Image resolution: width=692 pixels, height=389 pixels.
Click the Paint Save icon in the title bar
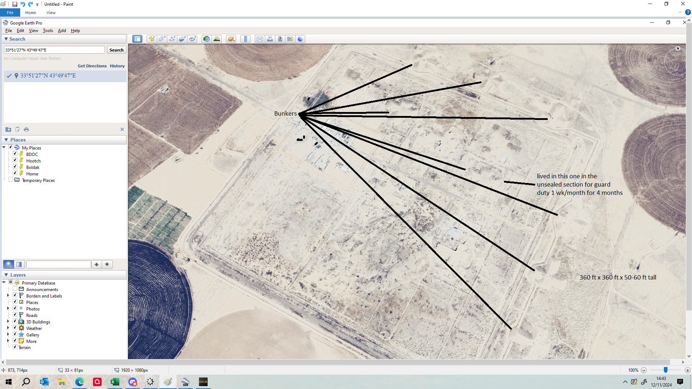[15, 4]
